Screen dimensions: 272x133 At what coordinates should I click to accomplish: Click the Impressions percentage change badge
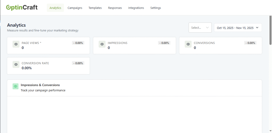[164, 43]
